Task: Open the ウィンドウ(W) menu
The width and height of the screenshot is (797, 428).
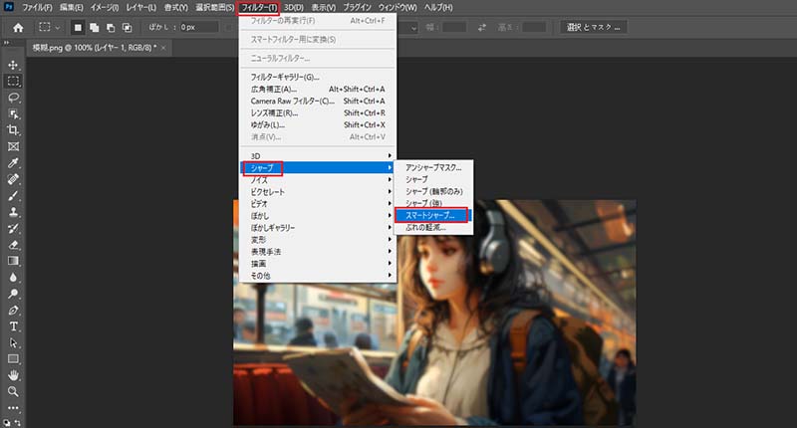Action: [398, 8]
